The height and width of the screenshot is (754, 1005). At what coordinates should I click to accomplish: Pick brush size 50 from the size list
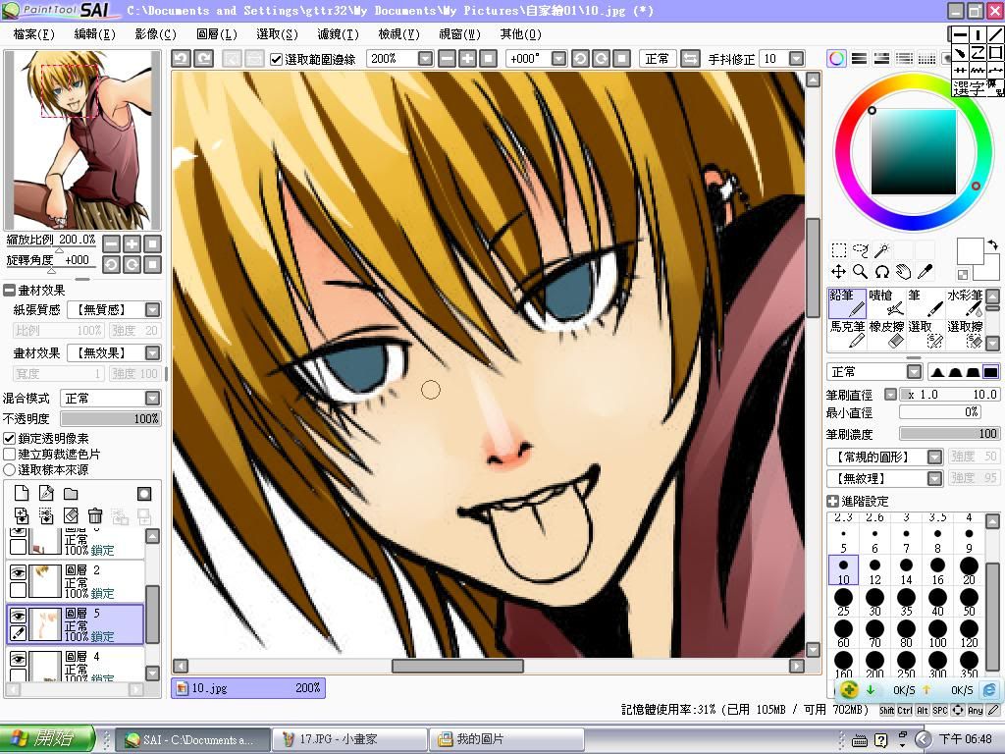tap(969, 602)
